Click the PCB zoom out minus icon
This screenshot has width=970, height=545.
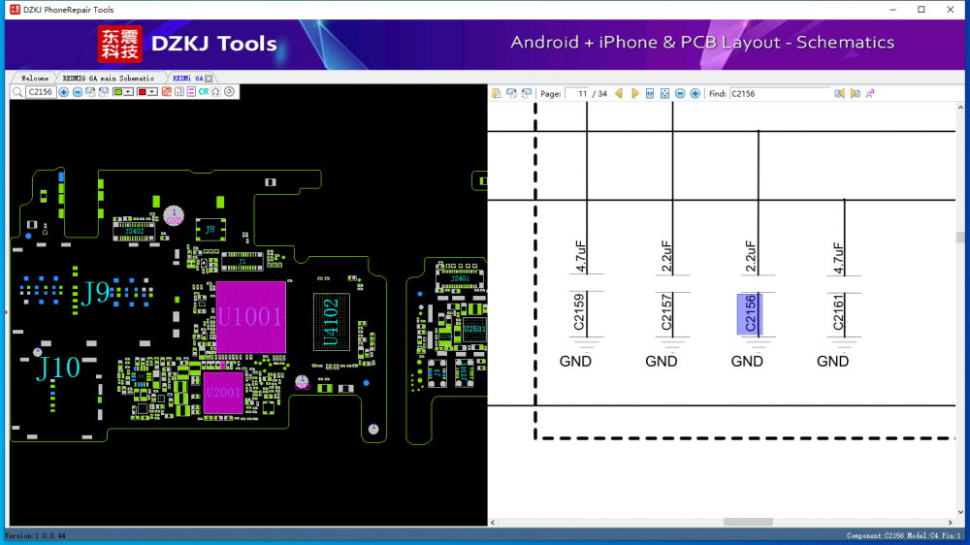pos(78,92)
